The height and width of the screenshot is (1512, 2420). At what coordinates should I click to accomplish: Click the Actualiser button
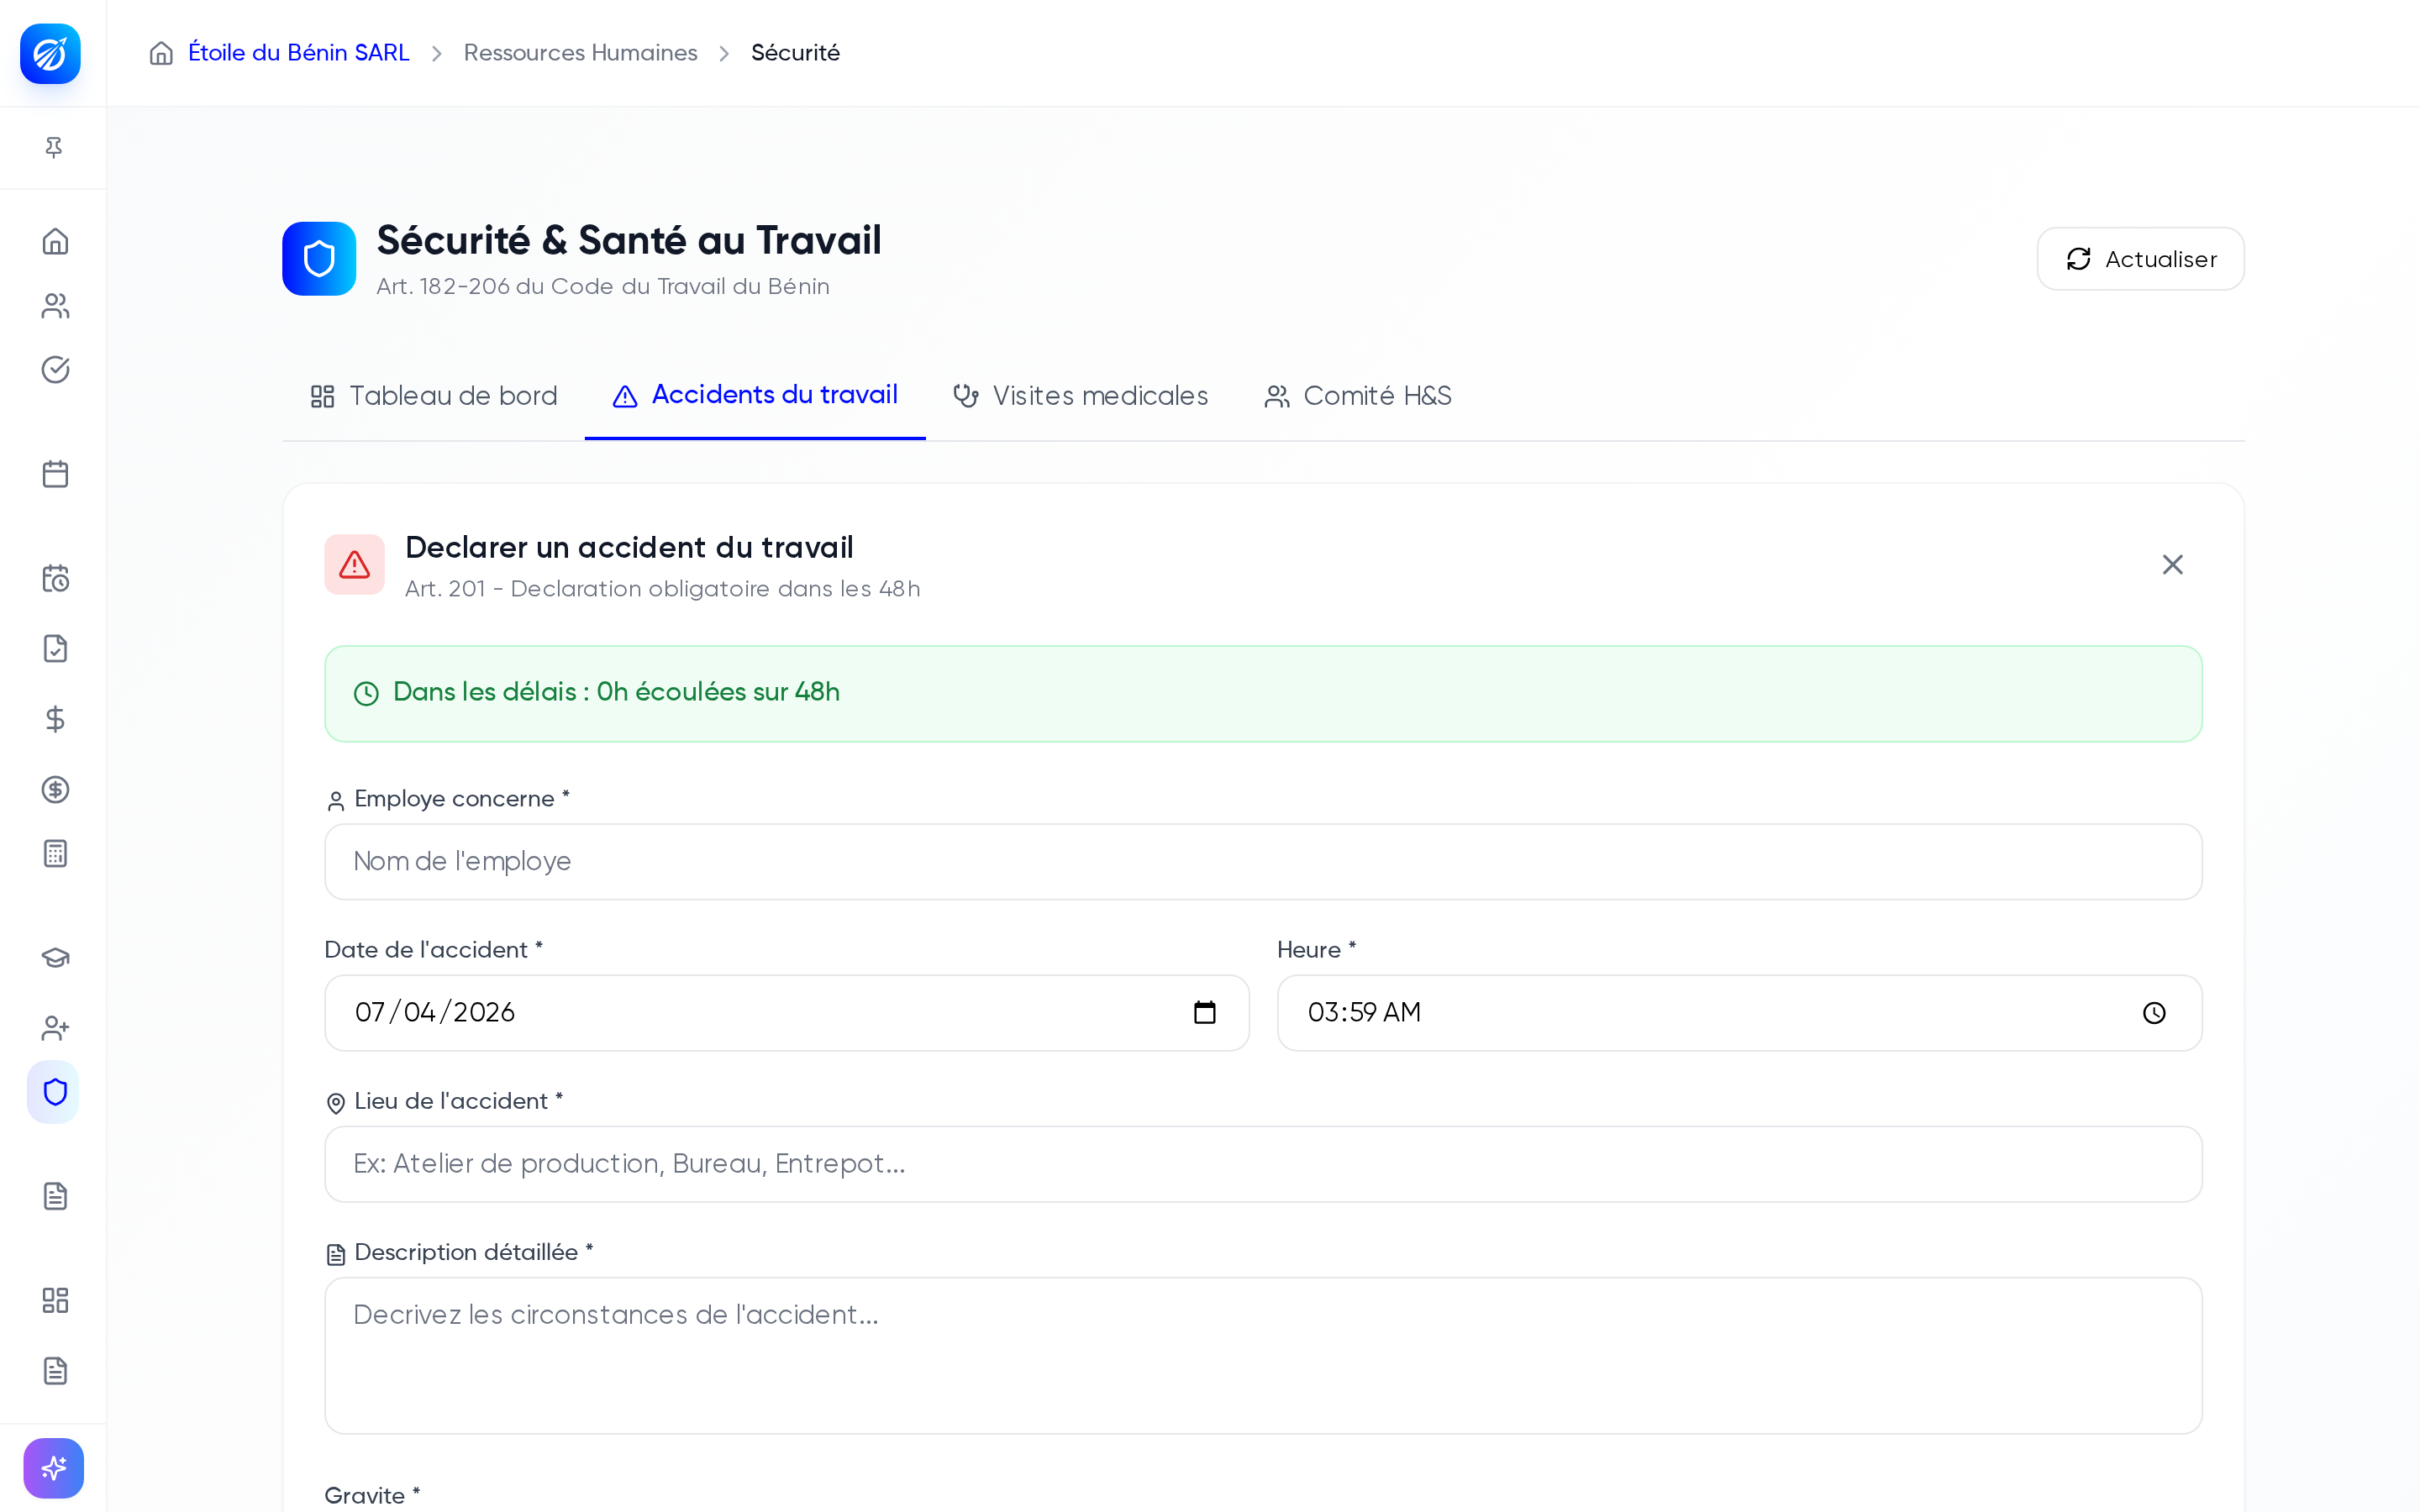(2140, 259)
